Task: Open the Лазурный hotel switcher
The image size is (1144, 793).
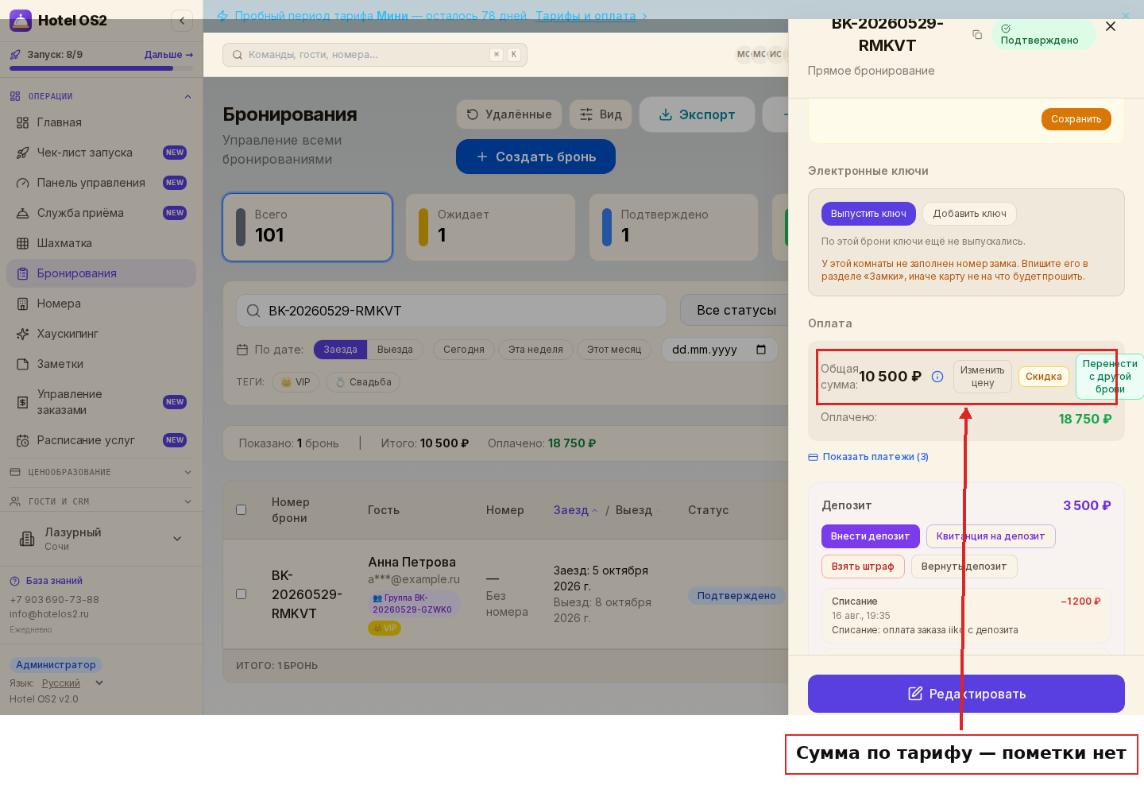Action: click(102, 539)
